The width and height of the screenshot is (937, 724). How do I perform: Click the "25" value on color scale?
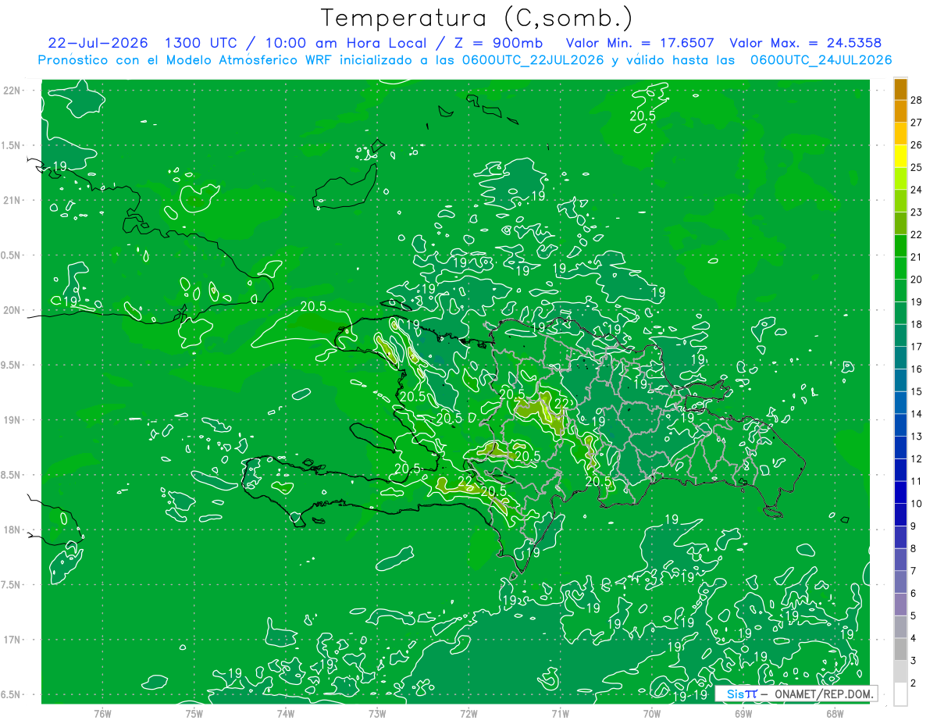pos(917,167)
